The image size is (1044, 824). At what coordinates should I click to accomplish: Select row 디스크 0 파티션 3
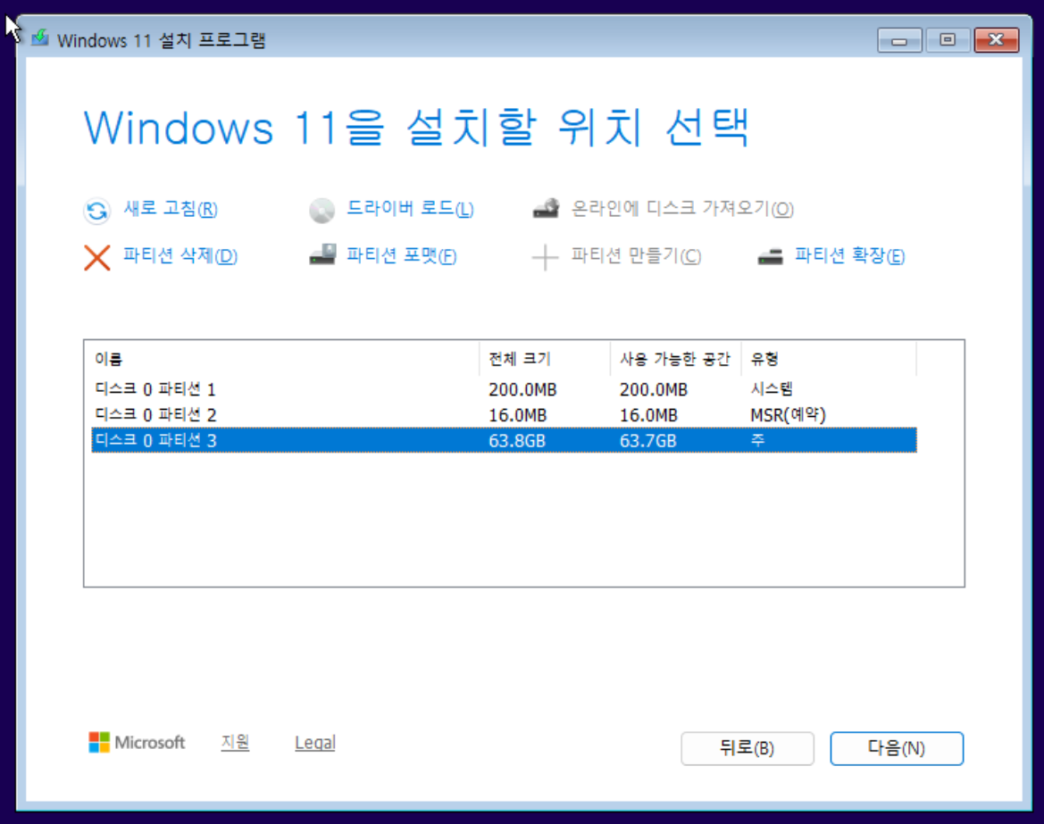pyautogui.click(x=504, y=441)
